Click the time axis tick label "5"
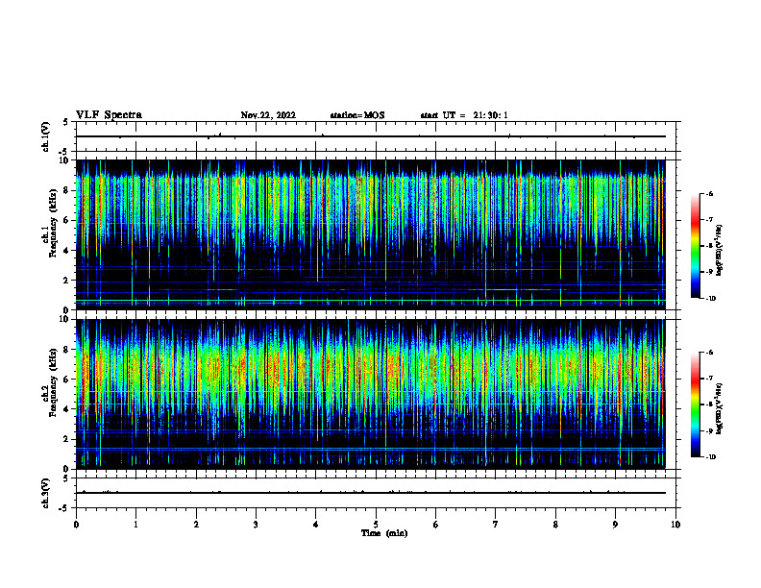The image size is (761, 588). [376, 525]
